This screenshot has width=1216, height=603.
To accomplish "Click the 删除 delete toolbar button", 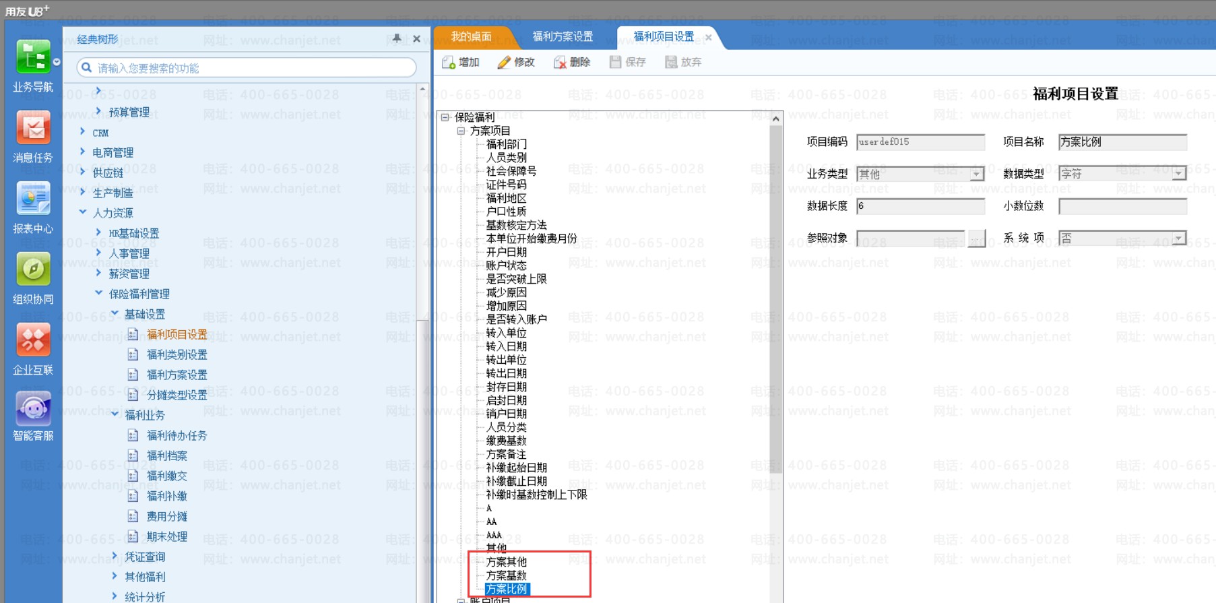I will pyautogui.click(x=572, y=62).
